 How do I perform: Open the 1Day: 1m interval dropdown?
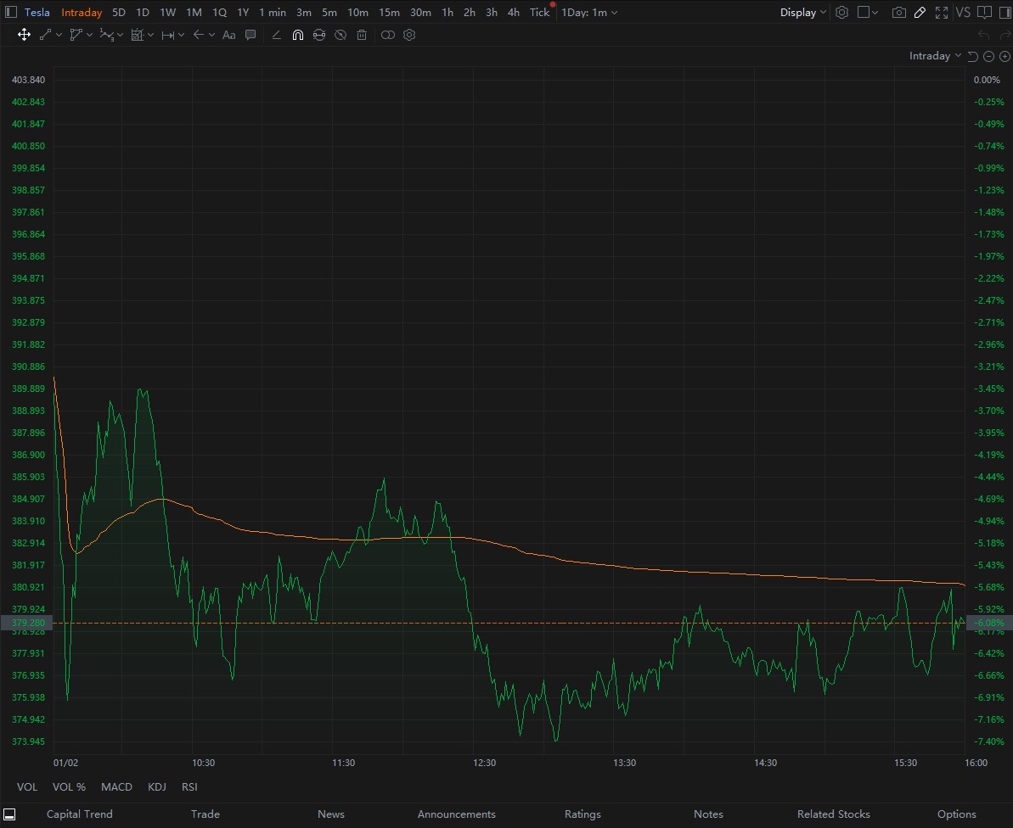589,12
